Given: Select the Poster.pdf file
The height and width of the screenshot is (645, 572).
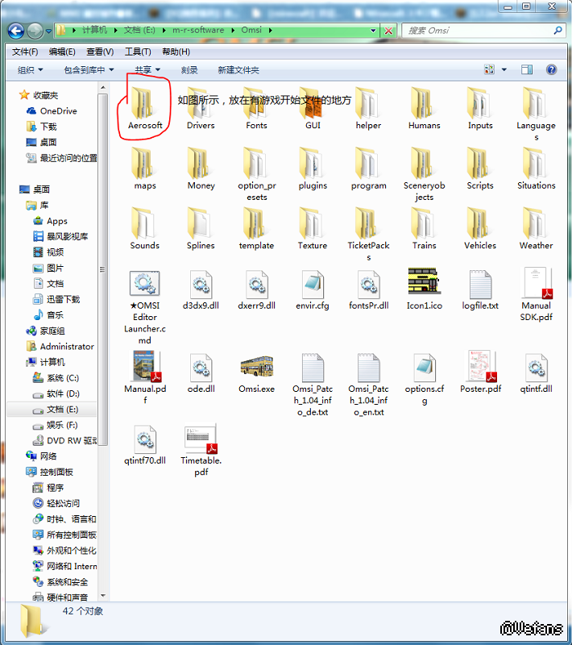Looking at the screenshot, I should 480,372.
